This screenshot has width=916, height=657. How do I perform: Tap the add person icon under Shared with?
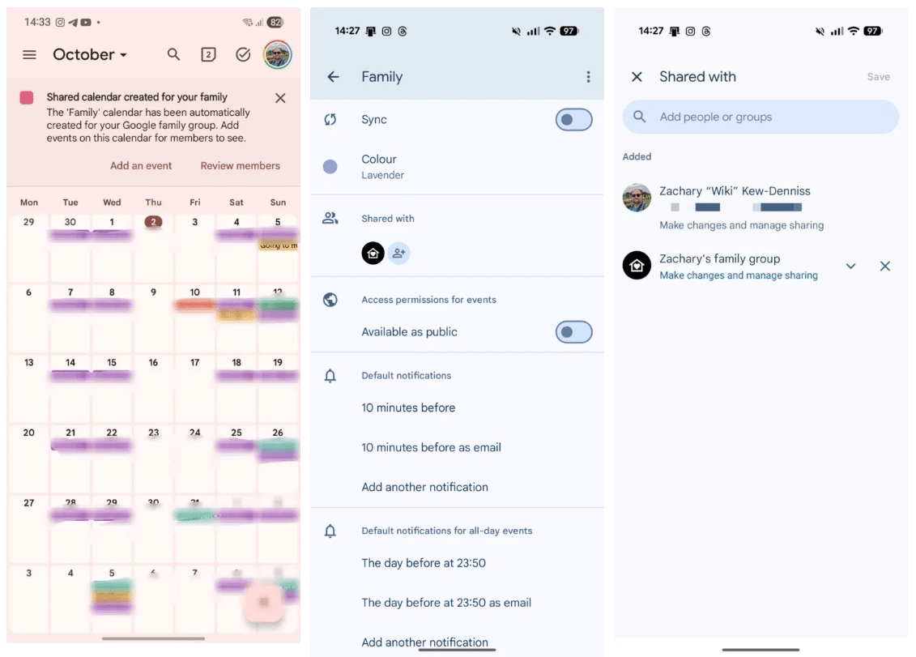click(399, 253)
